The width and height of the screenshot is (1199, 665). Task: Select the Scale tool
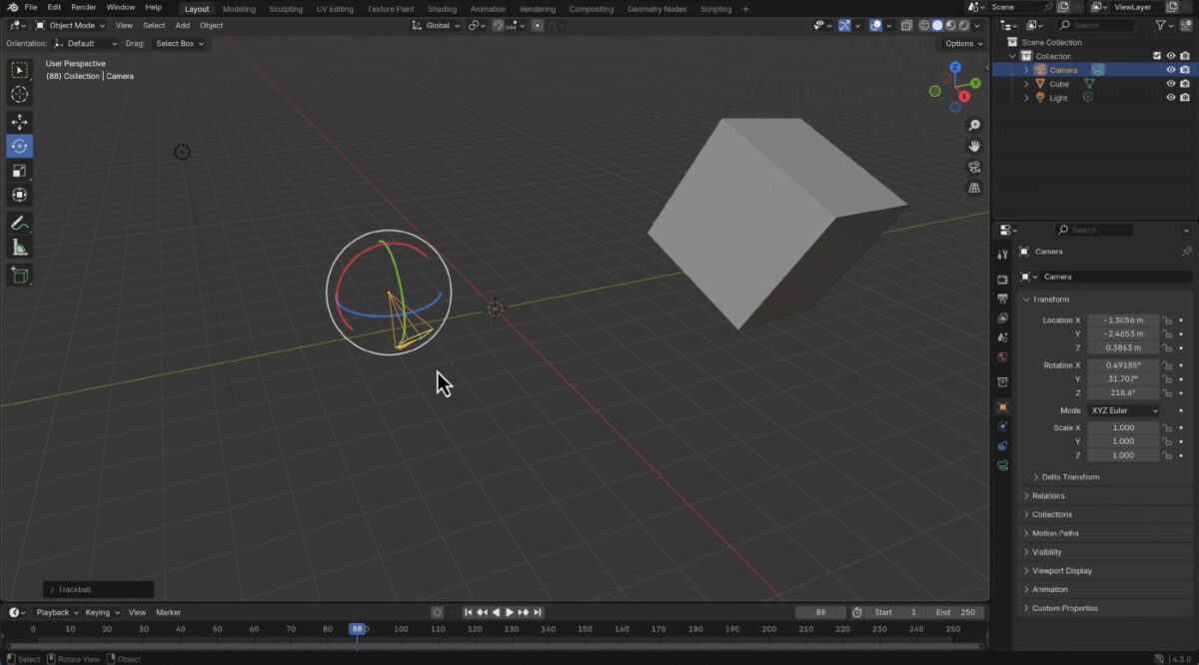click(x=19, y=171)
